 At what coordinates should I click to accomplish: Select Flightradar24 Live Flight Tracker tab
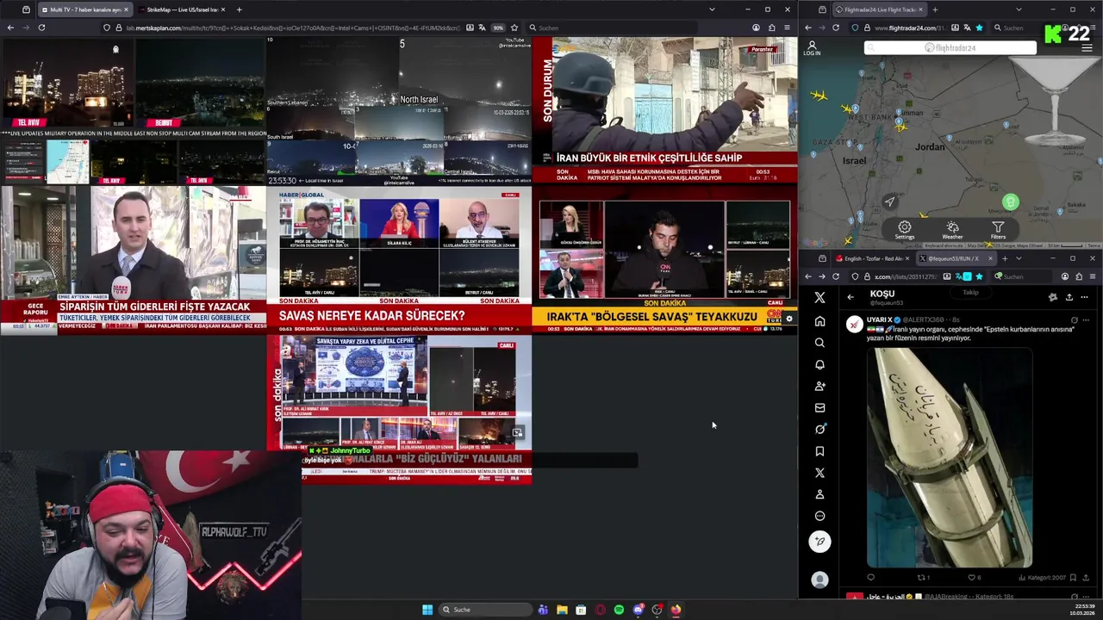pyautogui.click(x=879, y=9)
